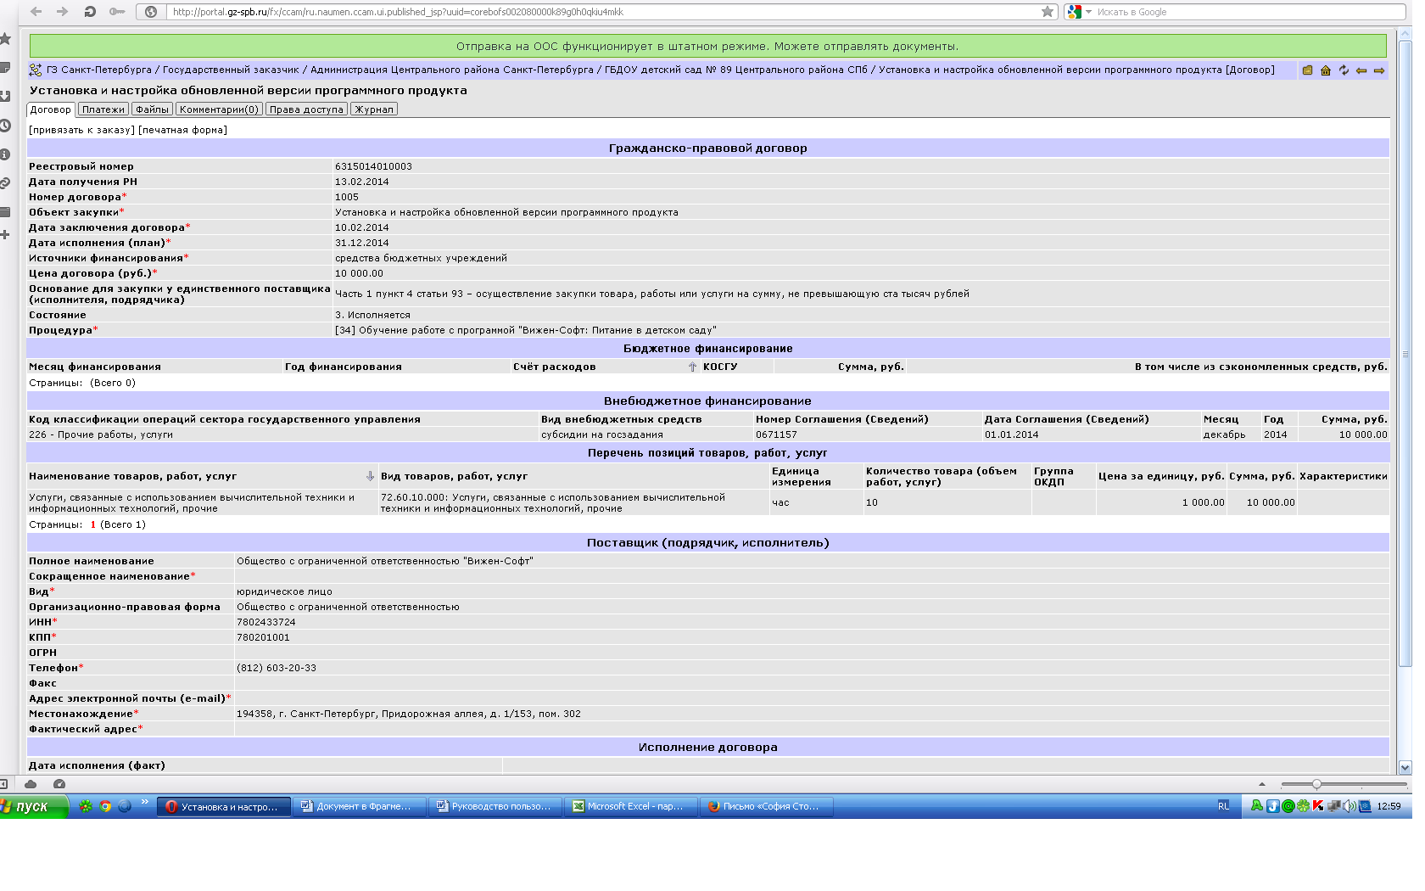Click breadcrumb 'ГЗ Санкт-Петербурга'
Screen dimensions: 1425x891
pyautogui.click(x=99, y=70)
